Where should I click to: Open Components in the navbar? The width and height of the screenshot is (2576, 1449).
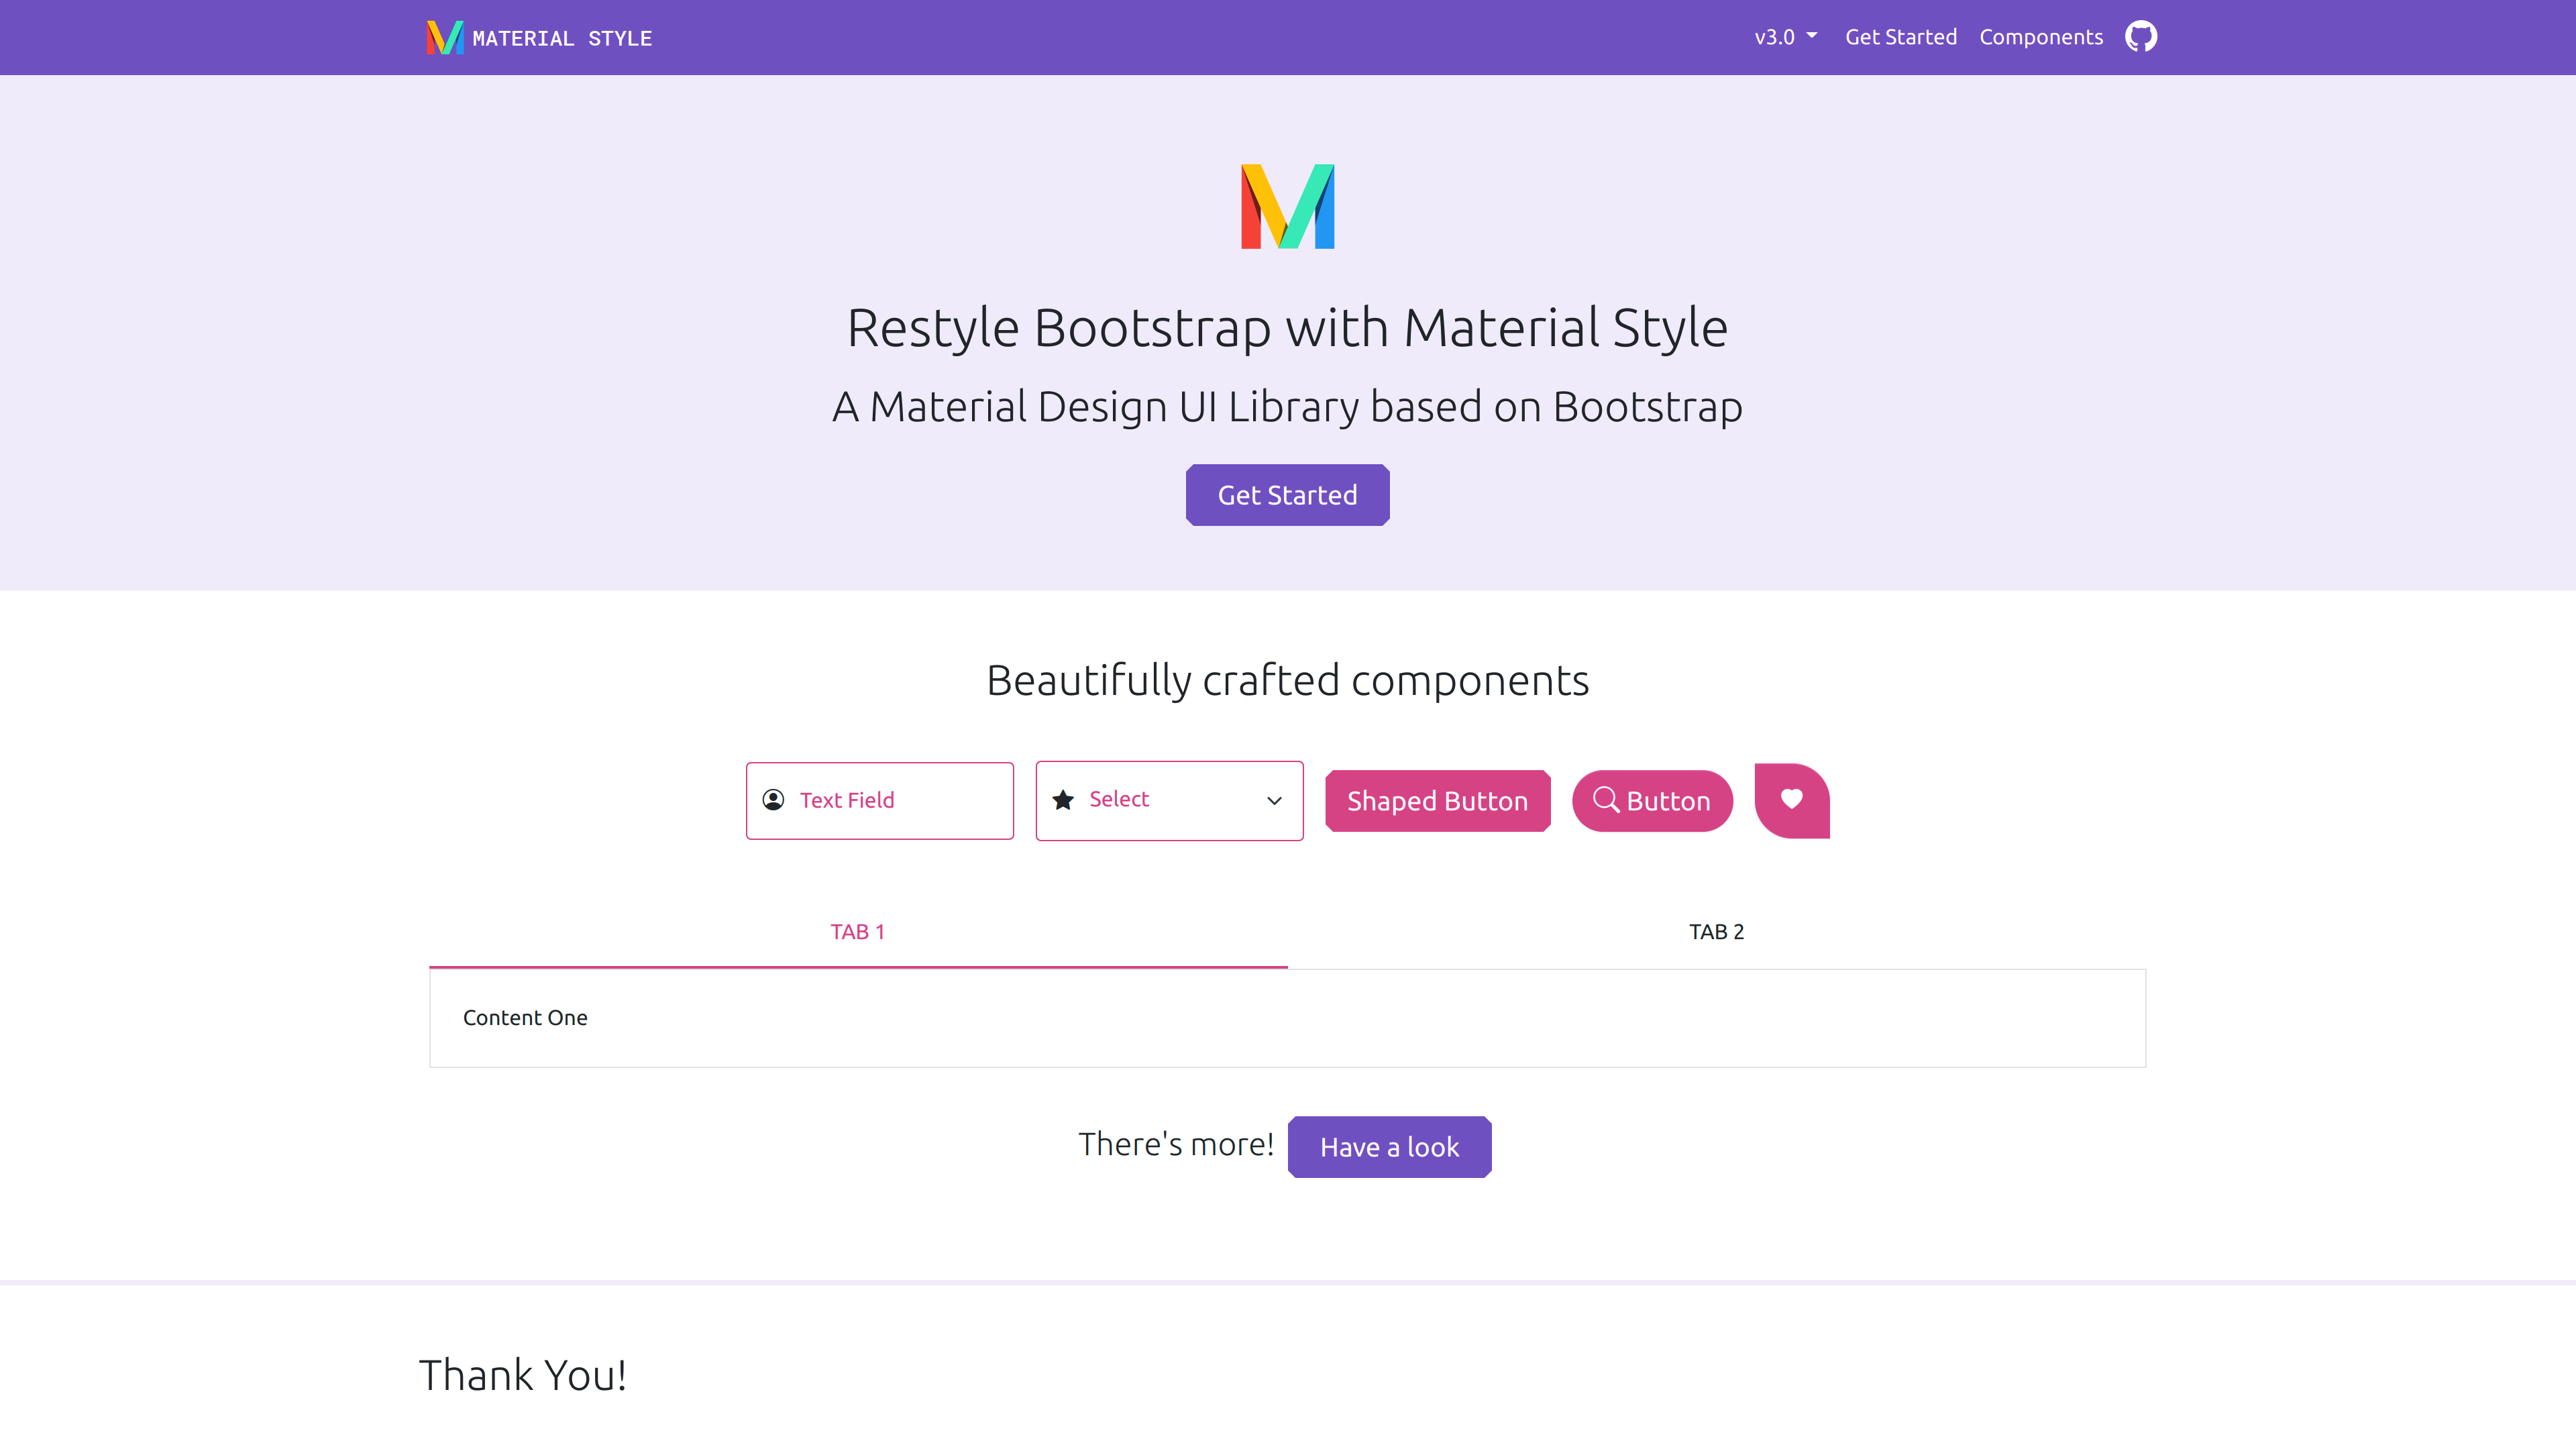[2041, 37]
